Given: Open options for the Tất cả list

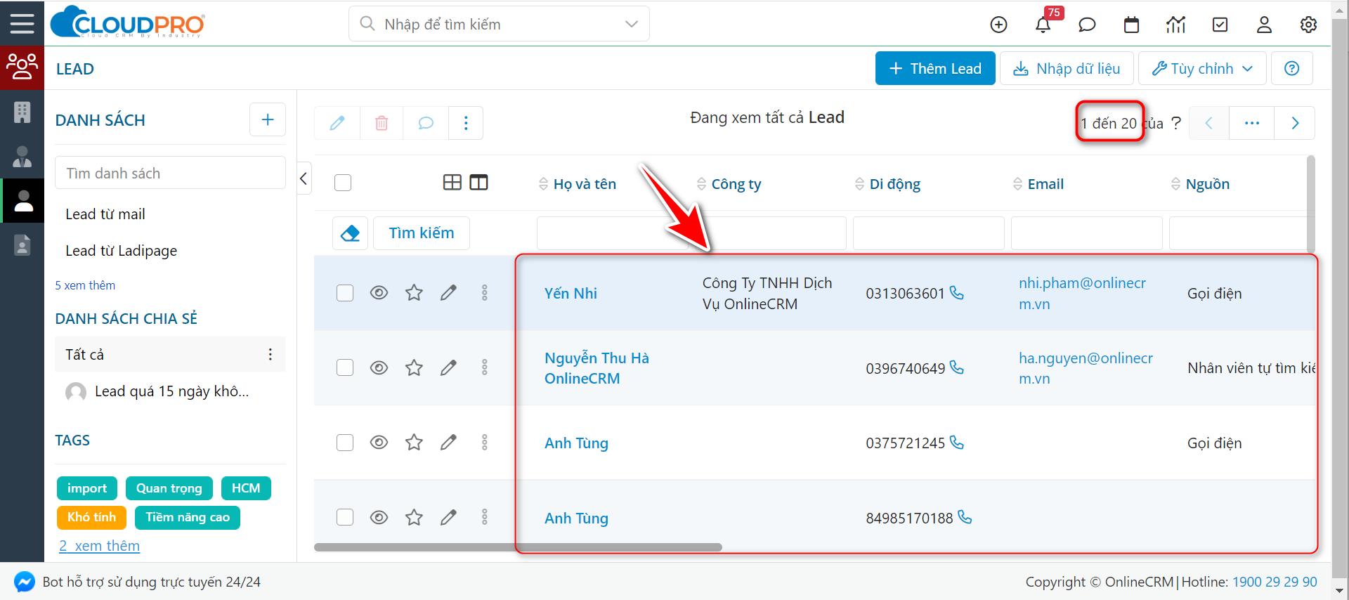Looking at the screenshot, I should pos(270,354).
